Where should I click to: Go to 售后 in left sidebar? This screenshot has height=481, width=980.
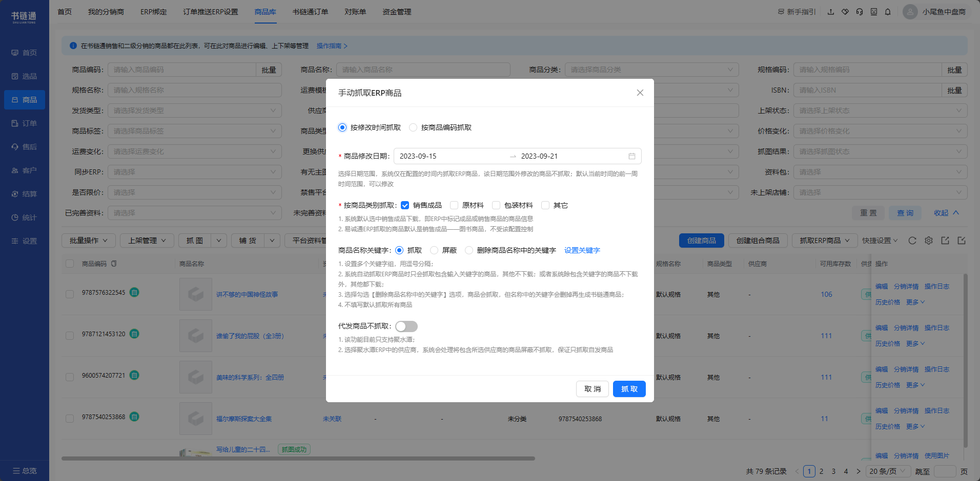[25, 147]
